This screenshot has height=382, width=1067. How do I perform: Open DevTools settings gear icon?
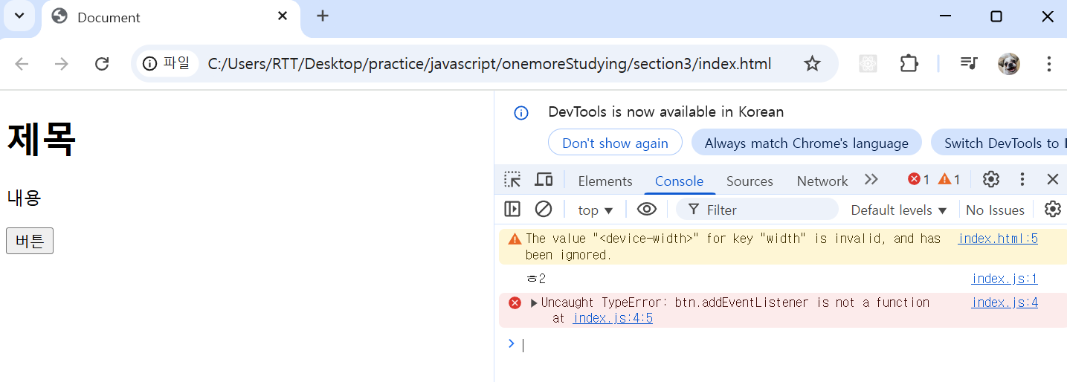[990, 179]
